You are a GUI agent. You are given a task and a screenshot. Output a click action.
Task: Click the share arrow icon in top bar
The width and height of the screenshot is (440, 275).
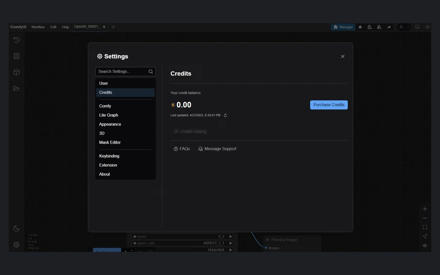tap(389, 27)
